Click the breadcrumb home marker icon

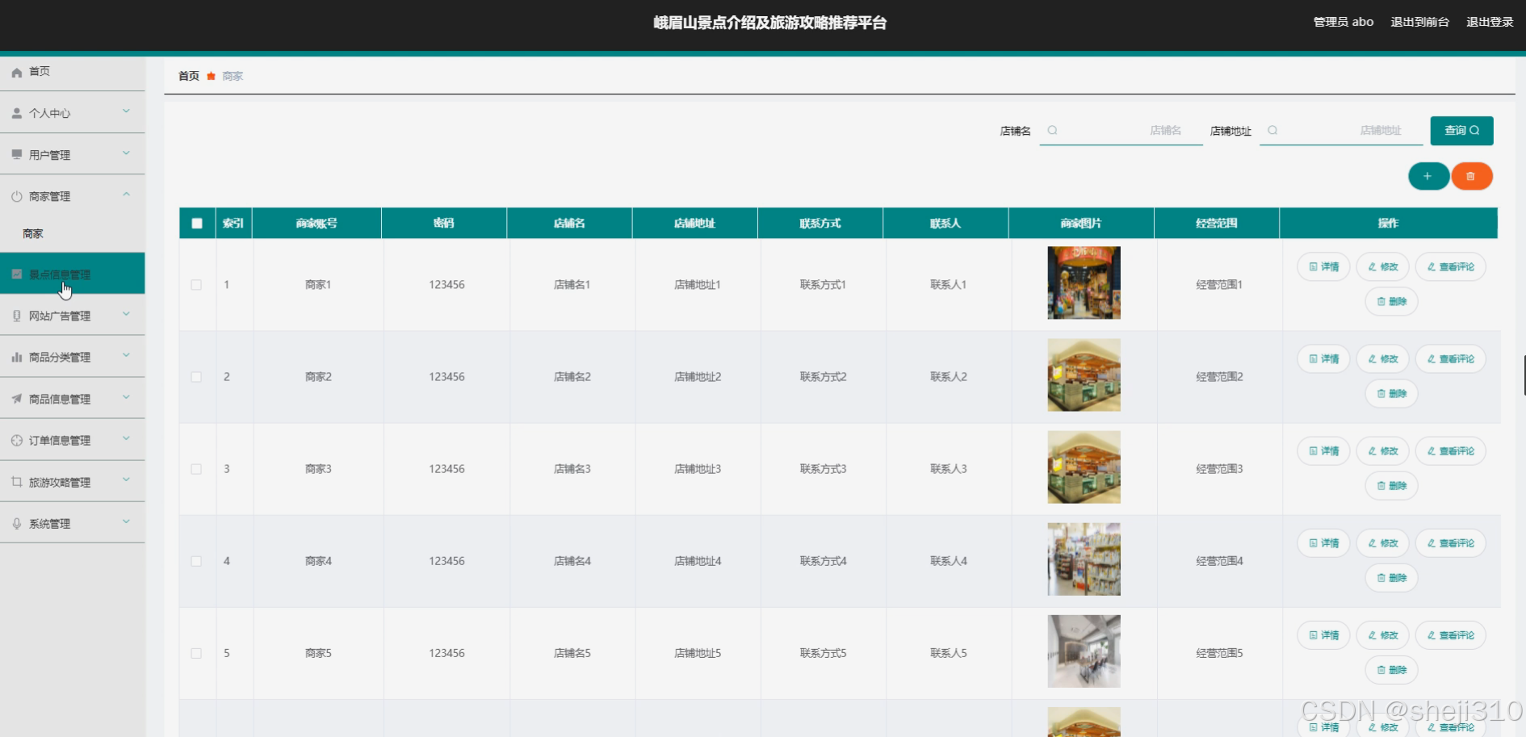211,76
